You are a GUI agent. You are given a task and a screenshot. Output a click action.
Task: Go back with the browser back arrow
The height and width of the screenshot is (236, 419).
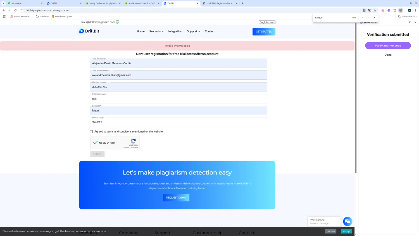(x=4, y=10)
